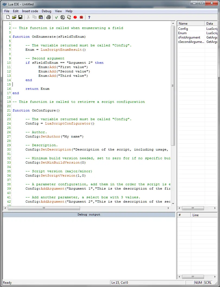This screenshot has width=220, height=287.
Task: Click the Config:SetAuthor("My name") line
Action: pyautogui.click(x=54, y=136)
